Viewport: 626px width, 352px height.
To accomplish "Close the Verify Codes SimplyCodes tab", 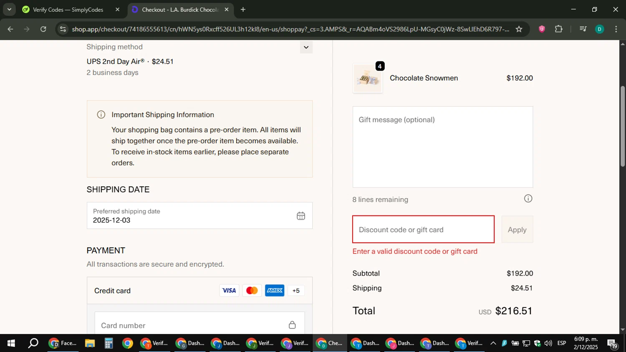I will pyautogui.click(x=117, y=10).
